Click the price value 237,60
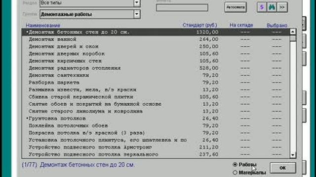The image size is (316, 177). point(209,154)
